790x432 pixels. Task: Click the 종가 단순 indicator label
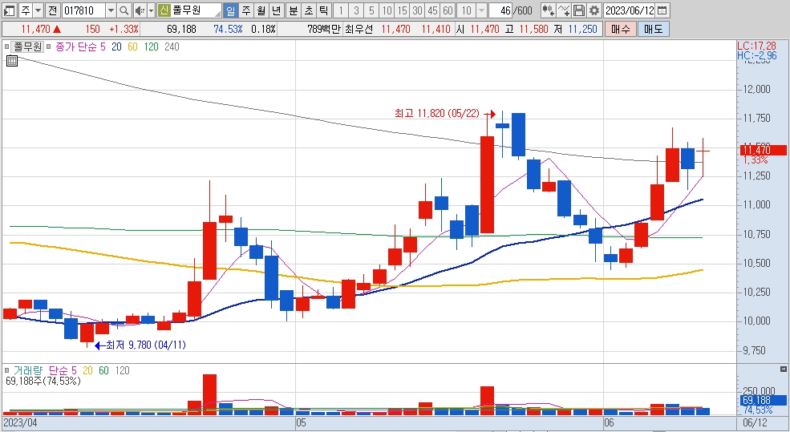pos(76,46)
